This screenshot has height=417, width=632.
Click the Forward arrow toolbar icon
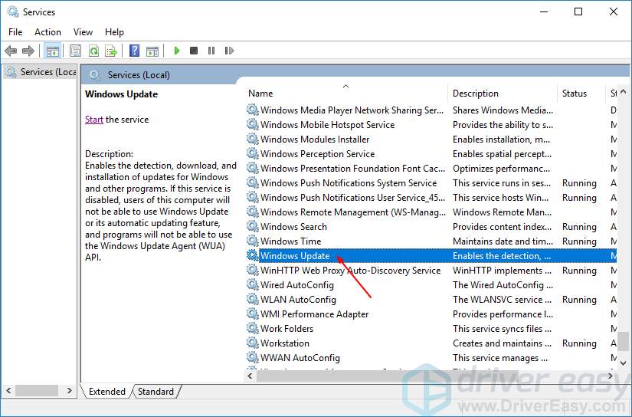(x=28, y=51)
